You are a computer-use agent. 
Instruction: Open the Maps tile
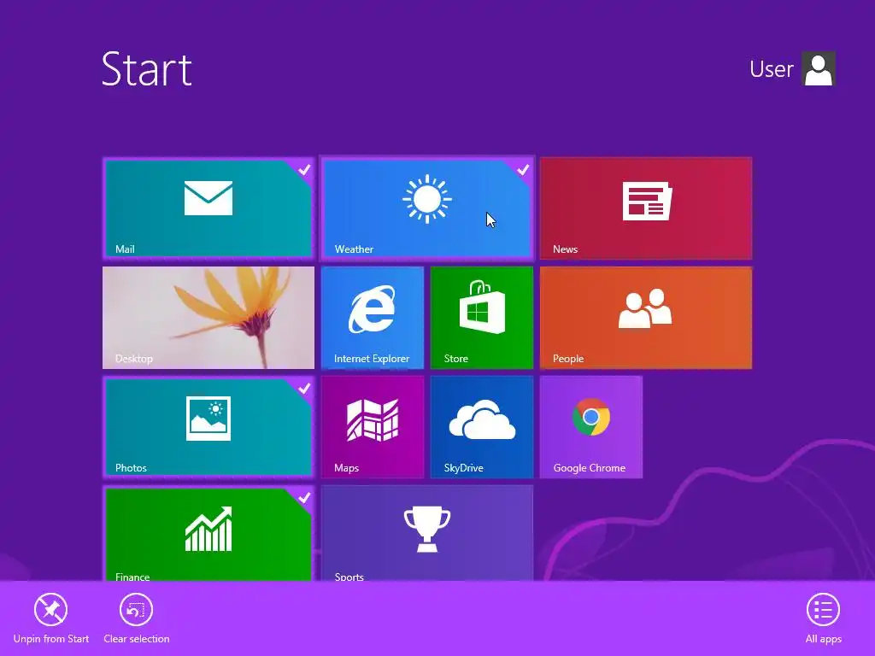click(x=373, y=427)
